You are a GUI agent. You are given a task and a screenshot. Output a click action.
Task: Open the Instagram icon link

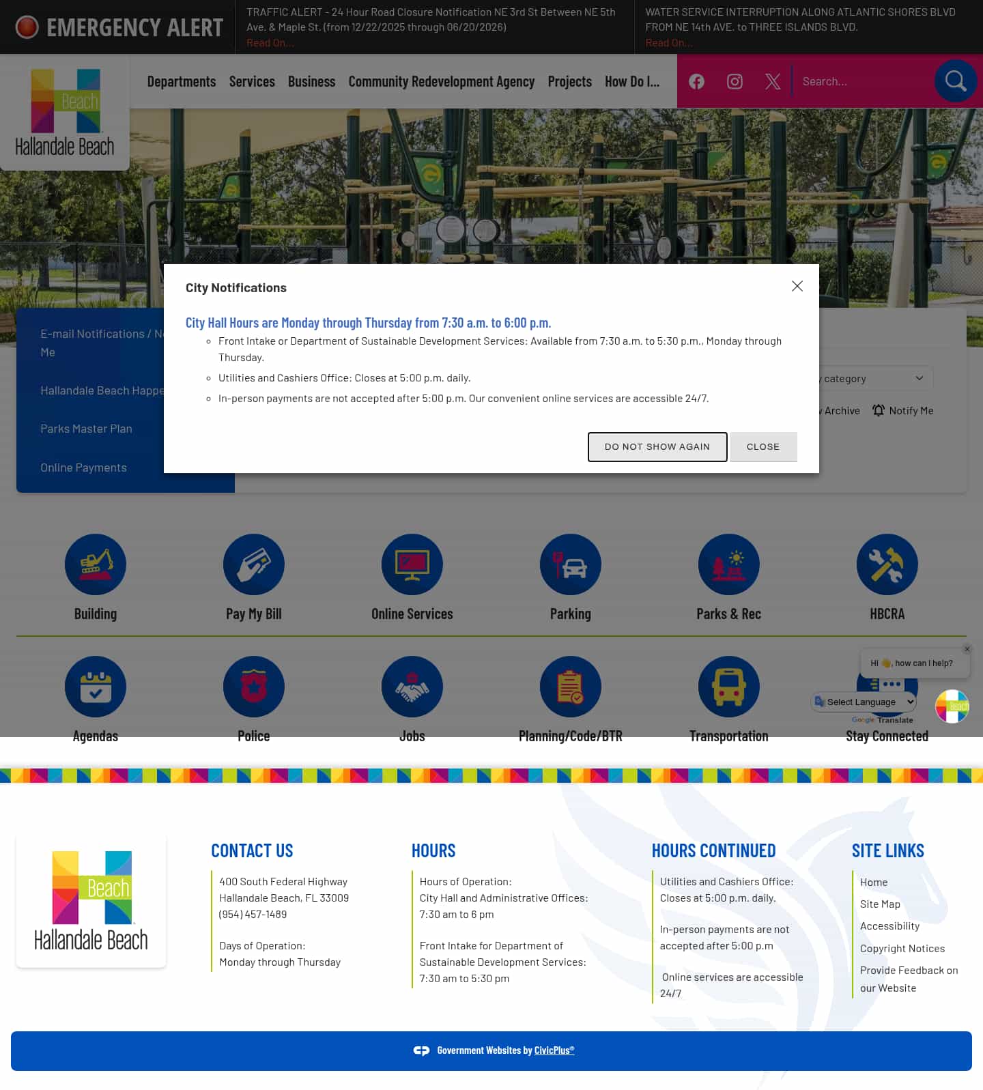tap(735, 81)
